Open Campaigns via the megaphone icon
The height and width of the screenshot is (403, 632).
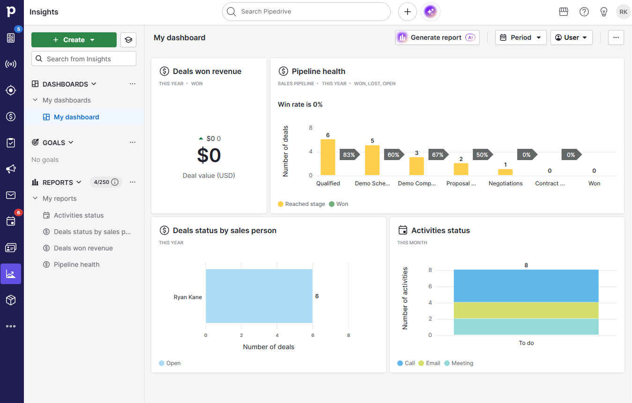pyautogui.click(x=11, y=169)
